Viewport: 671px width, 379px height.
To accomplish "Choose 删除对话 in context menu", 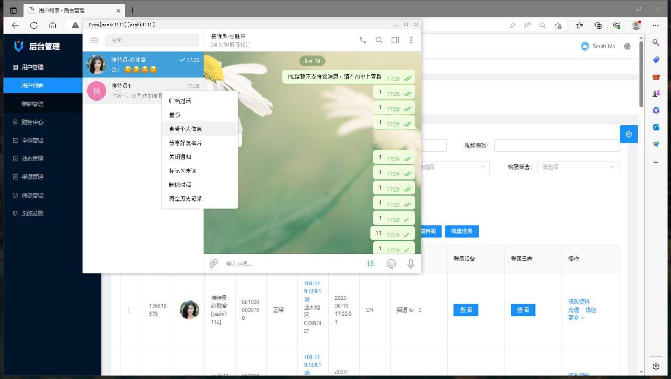I will pos(200,185).
